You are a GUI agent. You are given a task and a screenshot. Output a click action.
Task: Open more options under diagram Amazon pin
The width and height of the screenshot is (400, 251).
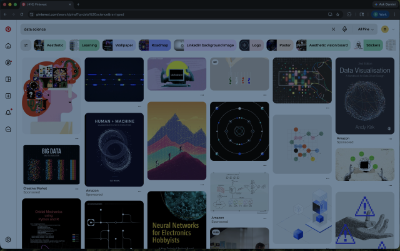click(265, 218)
